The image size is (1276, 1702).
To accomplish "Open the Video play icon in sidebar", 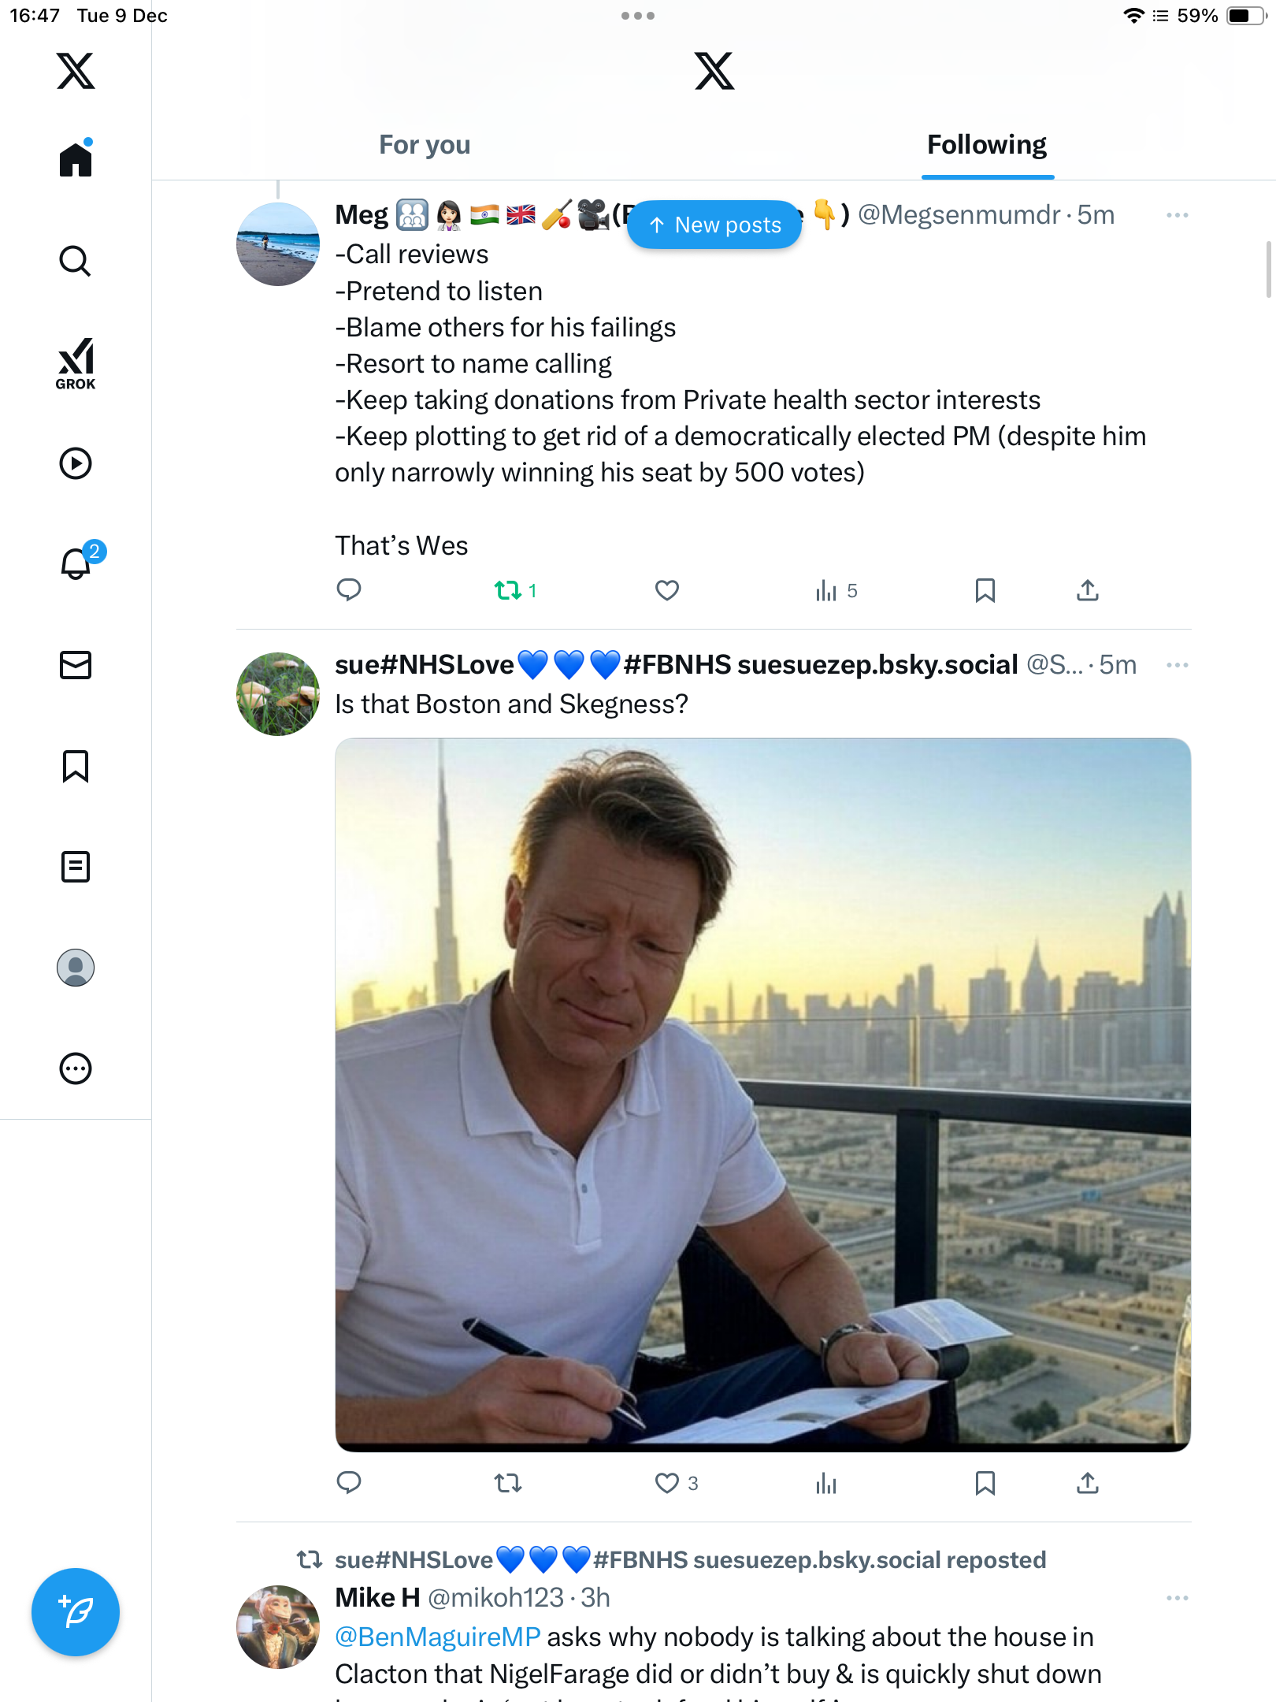I will click(x=76, y=463).
